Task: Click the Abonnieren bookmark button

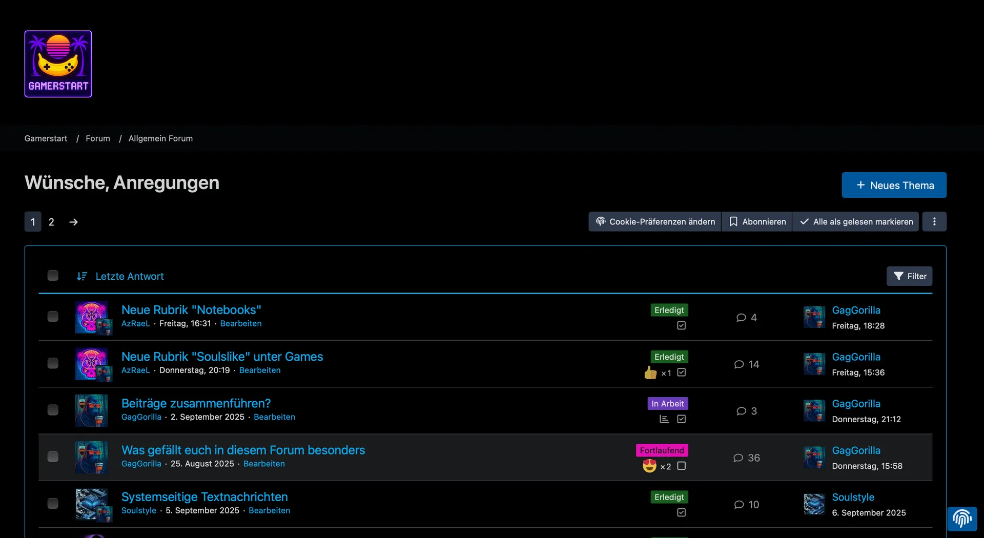Action: (x=756, y=221)
